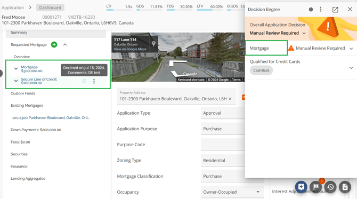Click the forward arrow in street view
Viewport: 357px width, 199px height.
178,63
